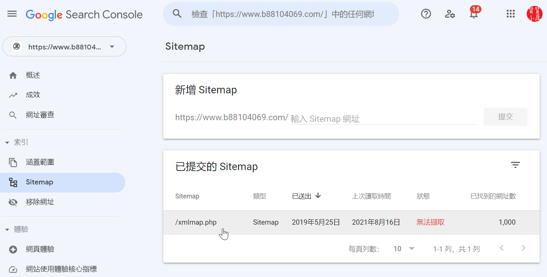Click the 1,000 discovered URLs value

[x=507, y=222]
